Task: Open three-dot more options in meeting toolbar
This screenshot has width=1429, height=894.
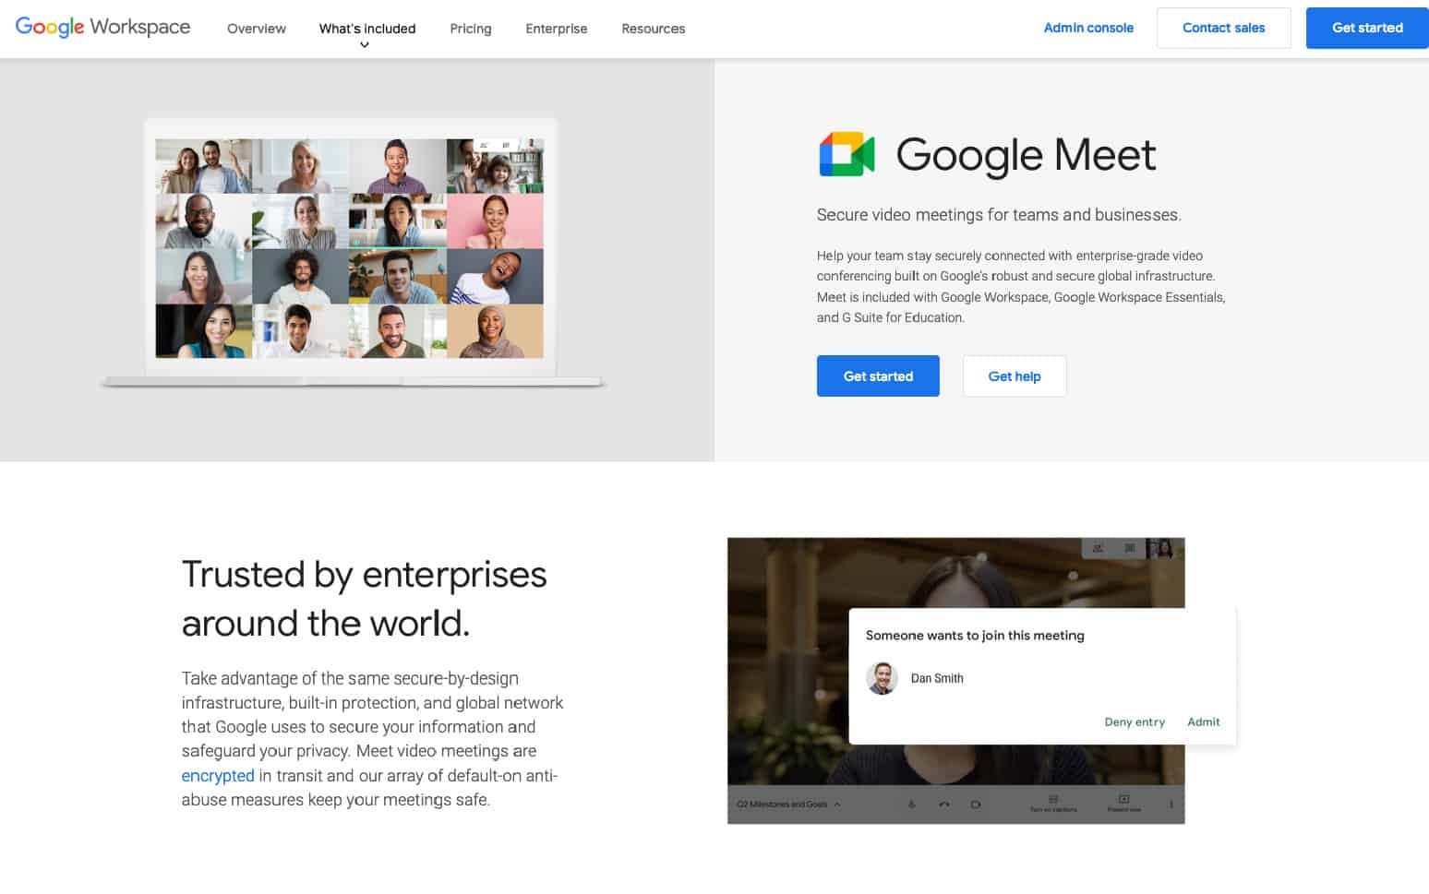Action: pyautogui.click(x=1171, y=805)
